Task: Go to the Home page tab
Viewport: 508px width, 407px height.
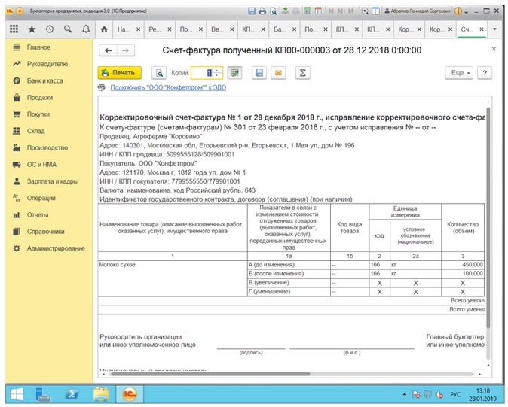Action: tap(104, 29)
